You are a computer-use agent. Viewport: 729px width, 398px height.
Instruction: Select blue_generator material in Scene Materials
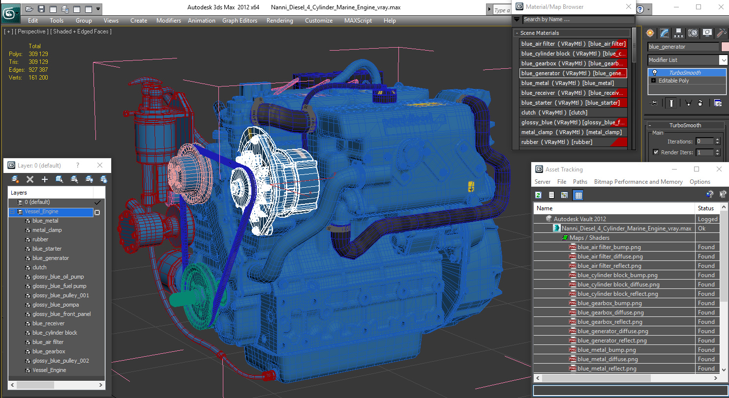[574, 73]
